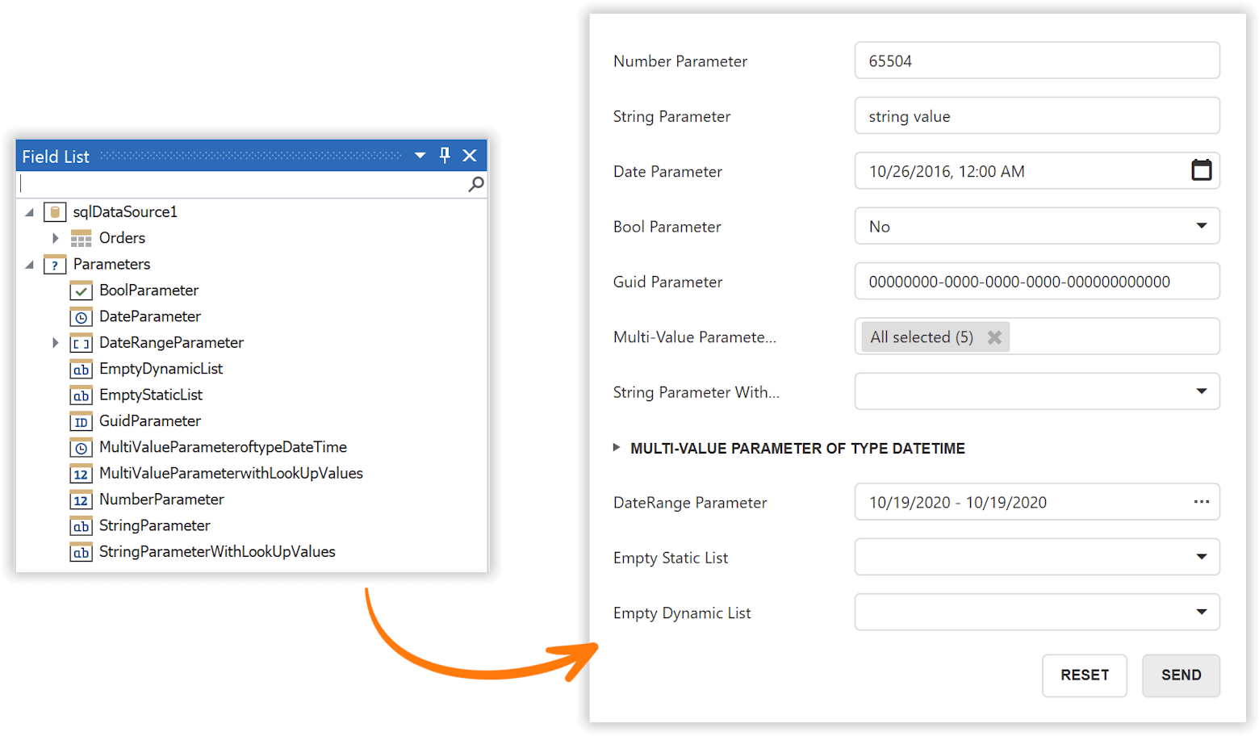
Task: Click the numeric icon beside NumberParameter
Action: pos(81,500)
